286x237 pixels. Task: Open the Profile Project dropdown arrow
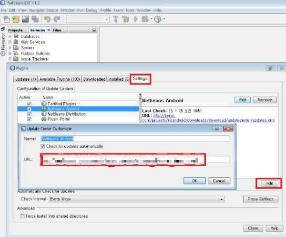[164, 19]
